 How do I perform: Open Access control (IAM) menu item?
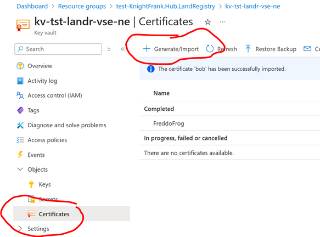coord(55,95)
